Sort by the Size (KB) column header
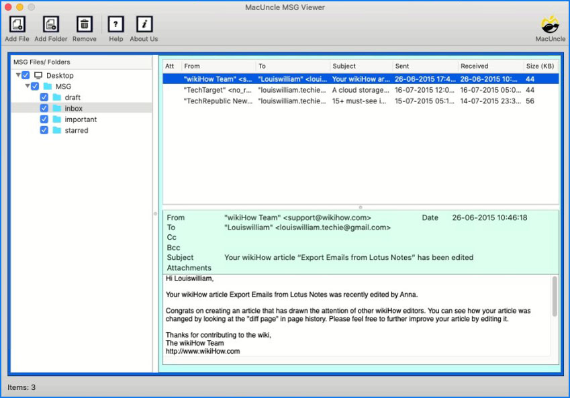This screenshot has width=570, height=398. (541, 66)
